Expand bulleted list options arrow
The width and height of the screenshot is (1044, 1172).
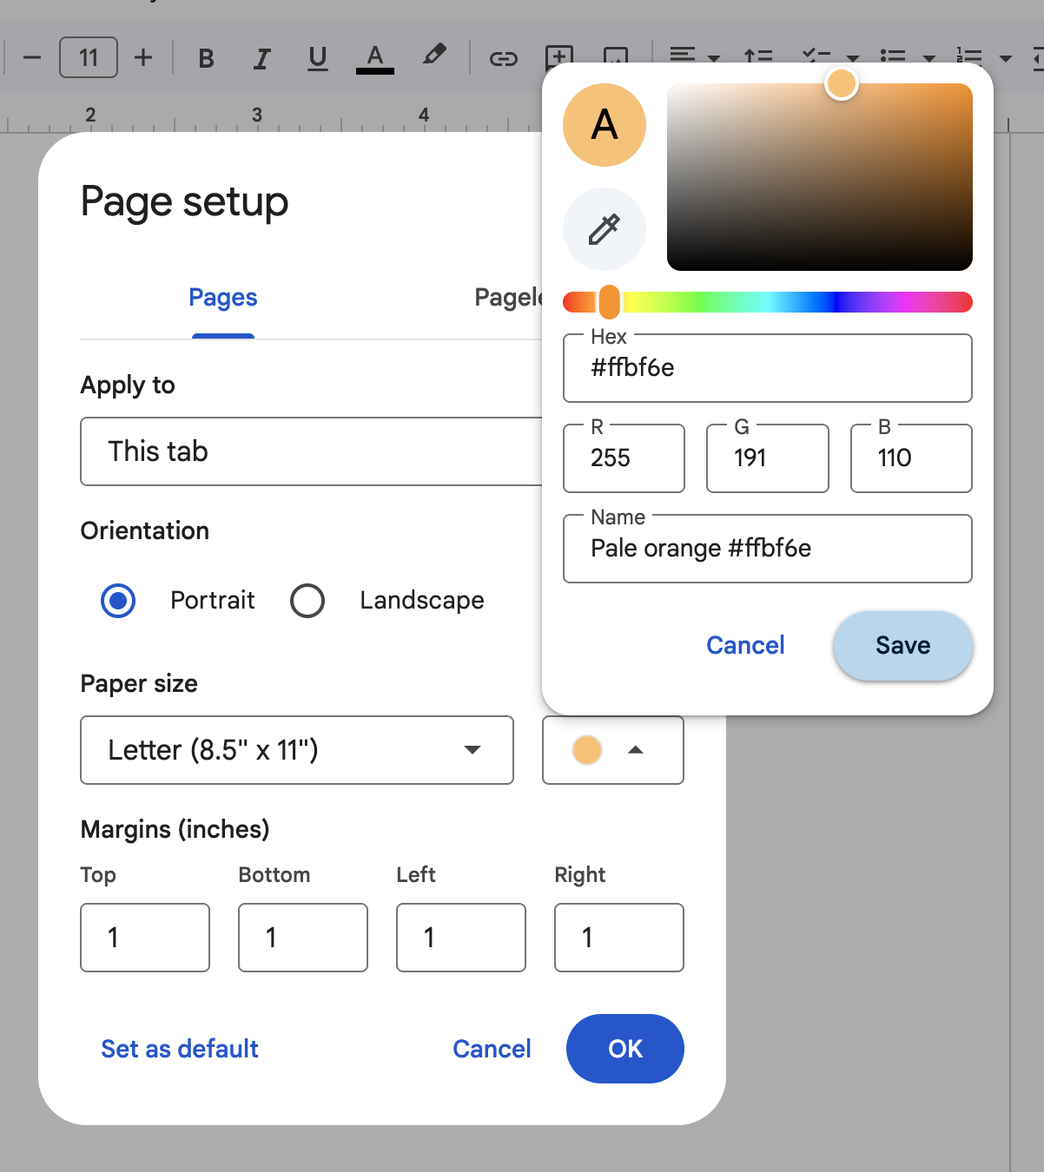929,59
